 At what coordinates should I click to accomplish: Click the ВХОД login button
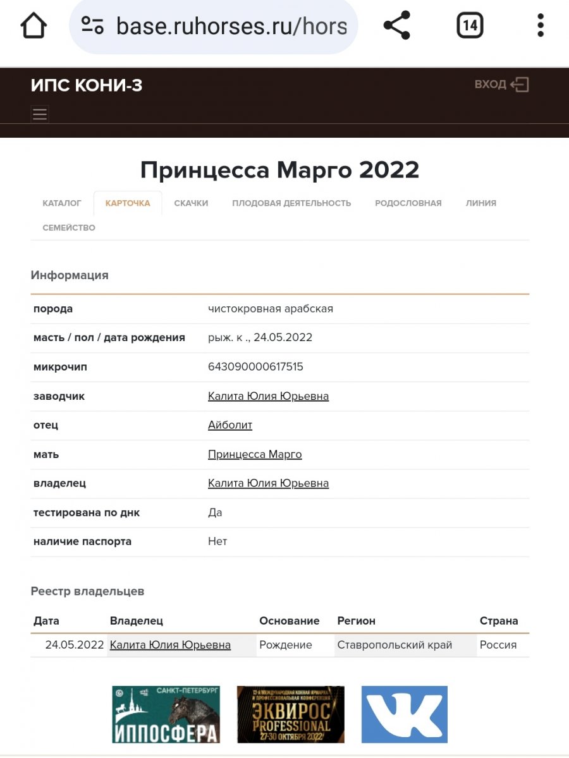coord(501,85)
